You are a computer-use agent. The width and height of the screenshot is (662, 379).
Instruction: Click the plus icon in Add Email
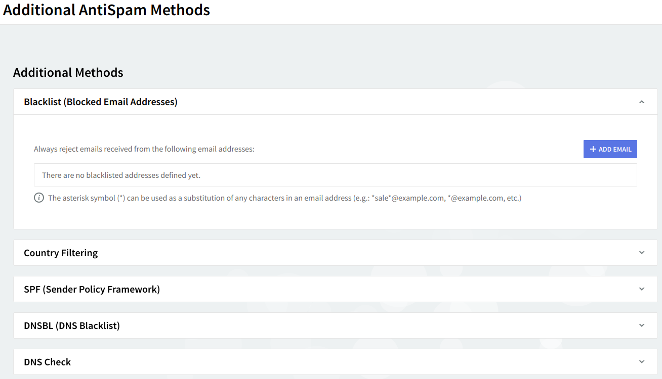click(x=593, y=149)
